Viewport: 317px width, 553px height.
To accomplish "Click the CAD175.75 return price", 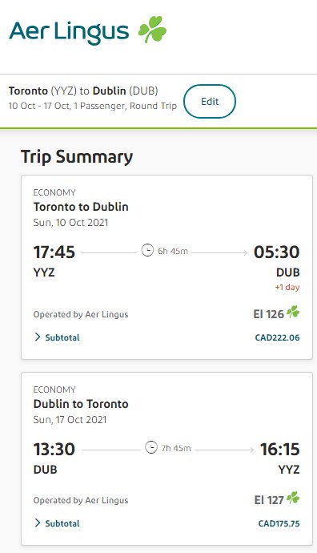I will click(279, 523).
